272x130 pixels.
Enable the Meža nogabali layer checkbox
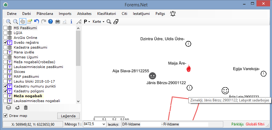pos(5,96)
